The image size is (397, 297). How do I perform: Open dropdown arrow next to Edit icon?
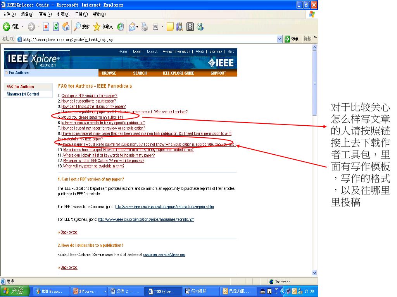pyautogui.click(x=162, y=27)
